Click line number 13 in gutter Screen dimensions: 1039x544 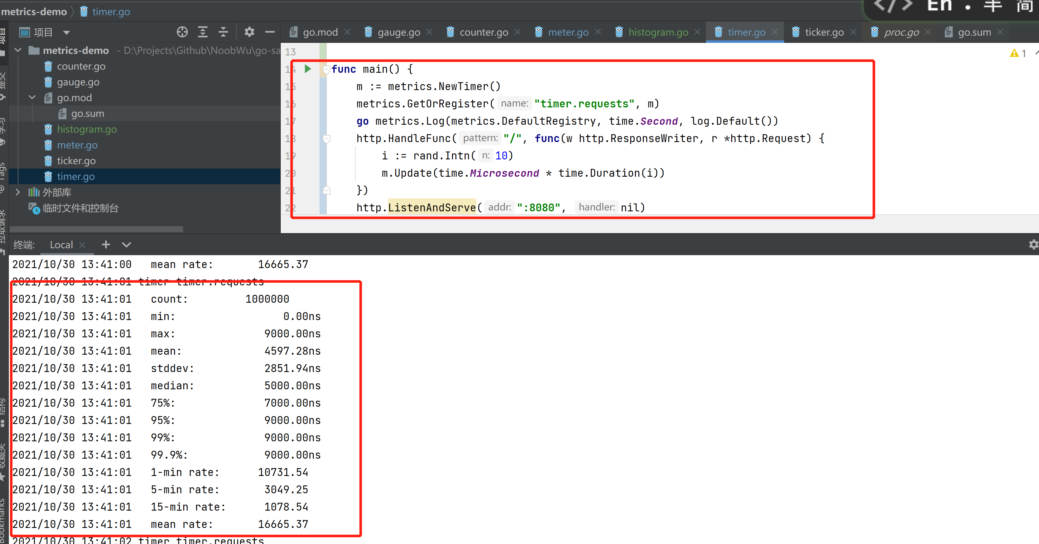point(291,52)
